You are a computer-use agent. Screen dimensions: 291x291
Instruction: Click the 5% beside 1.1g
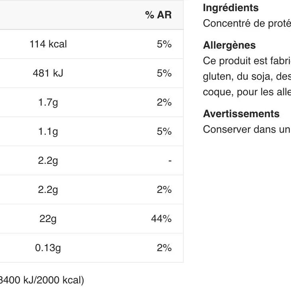tap(164, 132)
